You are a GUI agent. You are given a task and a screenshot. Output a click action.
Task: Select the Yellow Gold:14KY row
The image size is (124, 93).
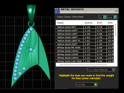(85, 34)
